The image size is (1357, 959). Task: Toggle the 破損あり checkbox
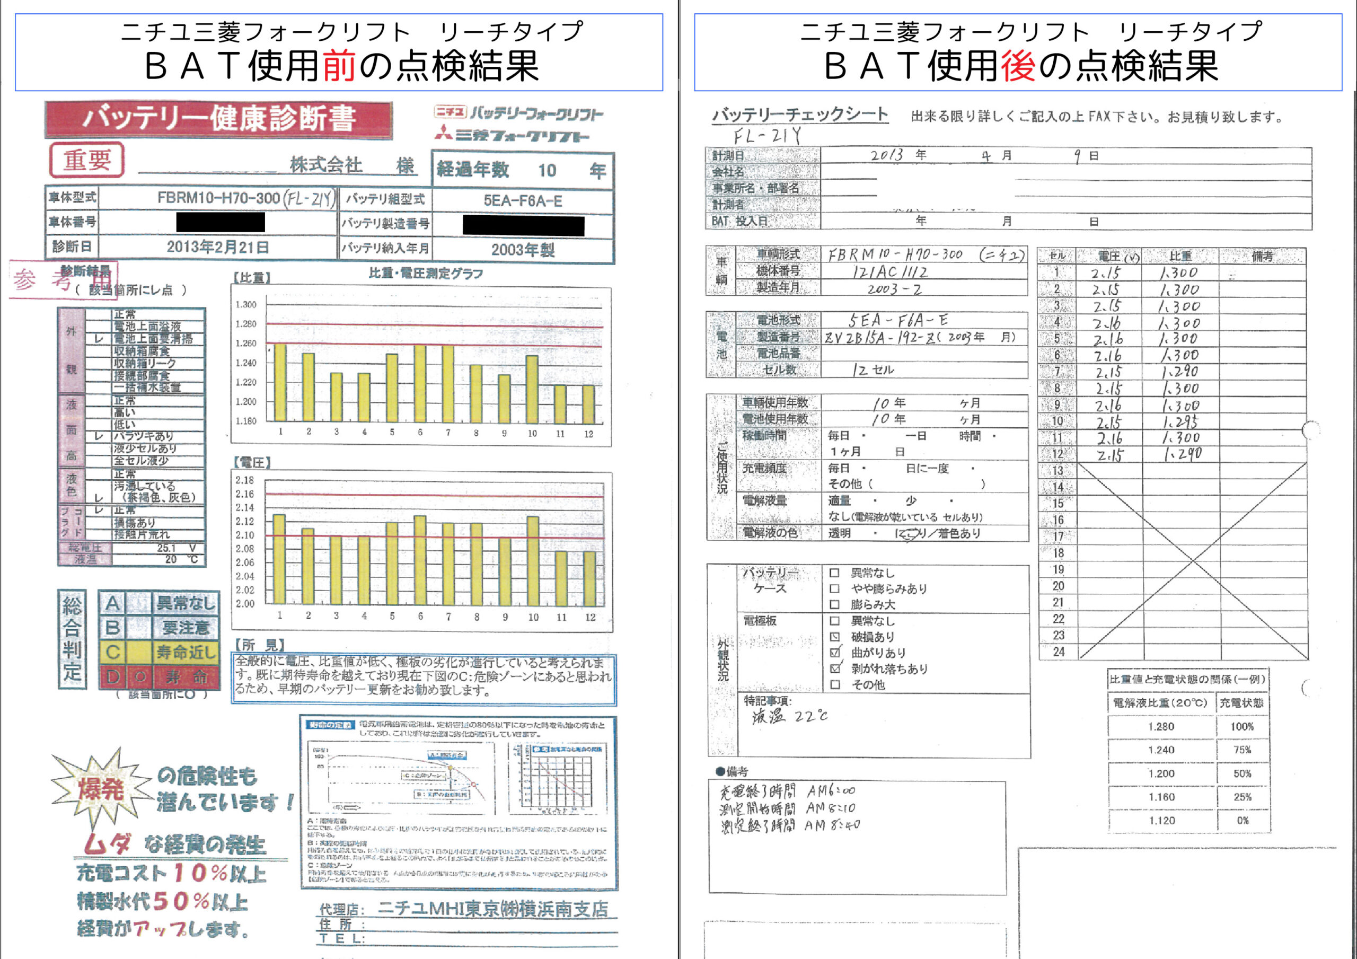[834, 637]
